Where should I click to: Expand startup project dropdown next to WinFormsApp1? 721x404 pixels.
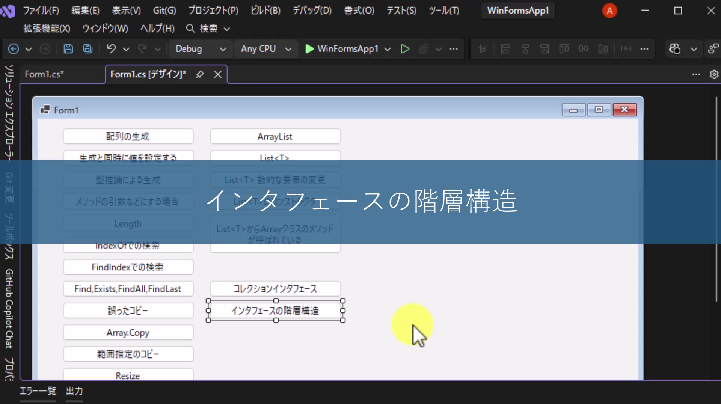click(x=388, y=49)
